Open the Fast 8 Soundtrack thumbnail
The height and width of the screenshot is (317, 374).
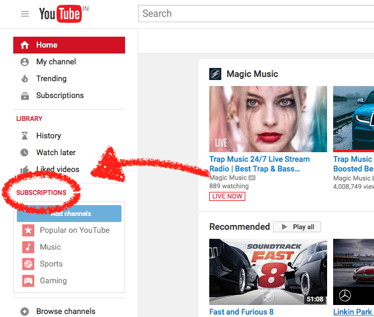point(268,272)
